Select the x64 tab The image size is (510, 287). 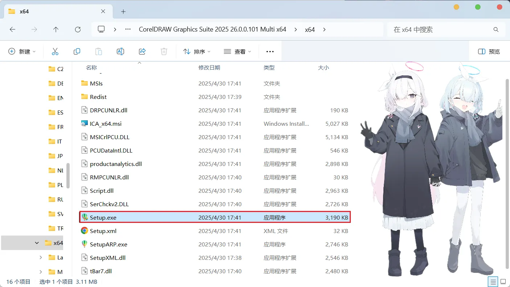pos(57,11)
